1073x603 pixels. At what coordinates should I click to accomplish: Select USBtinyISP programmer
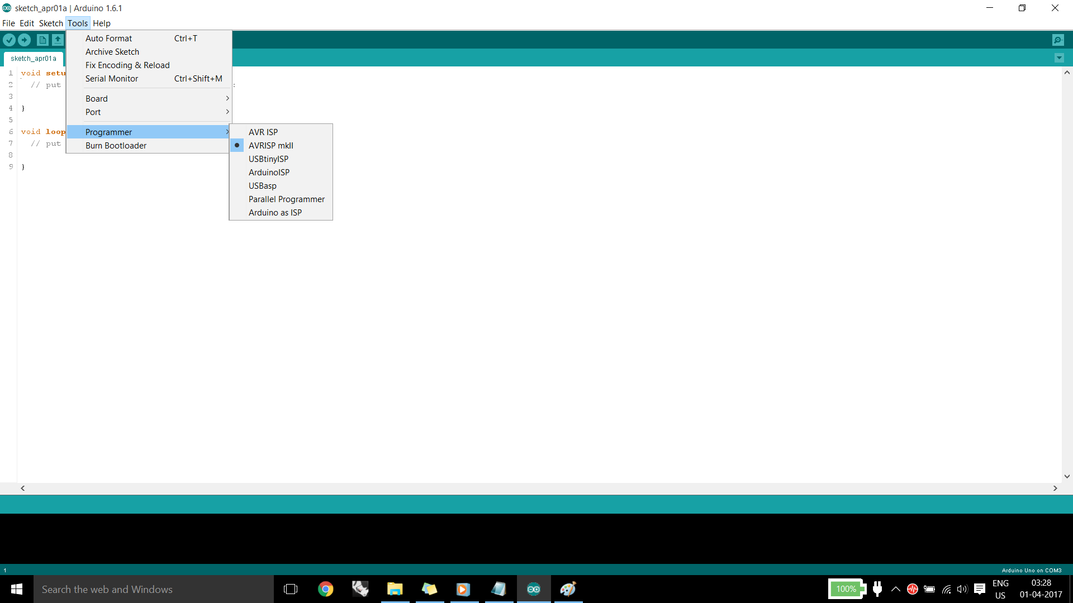click(x=281, y=159)
